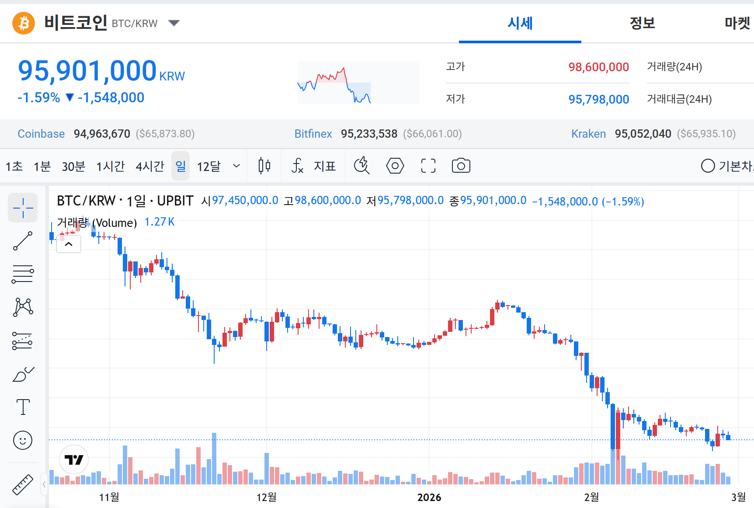Screen dimensions: 754x508
Task: Open the fx indicators (지표) menu
Action: coord(313,166)
